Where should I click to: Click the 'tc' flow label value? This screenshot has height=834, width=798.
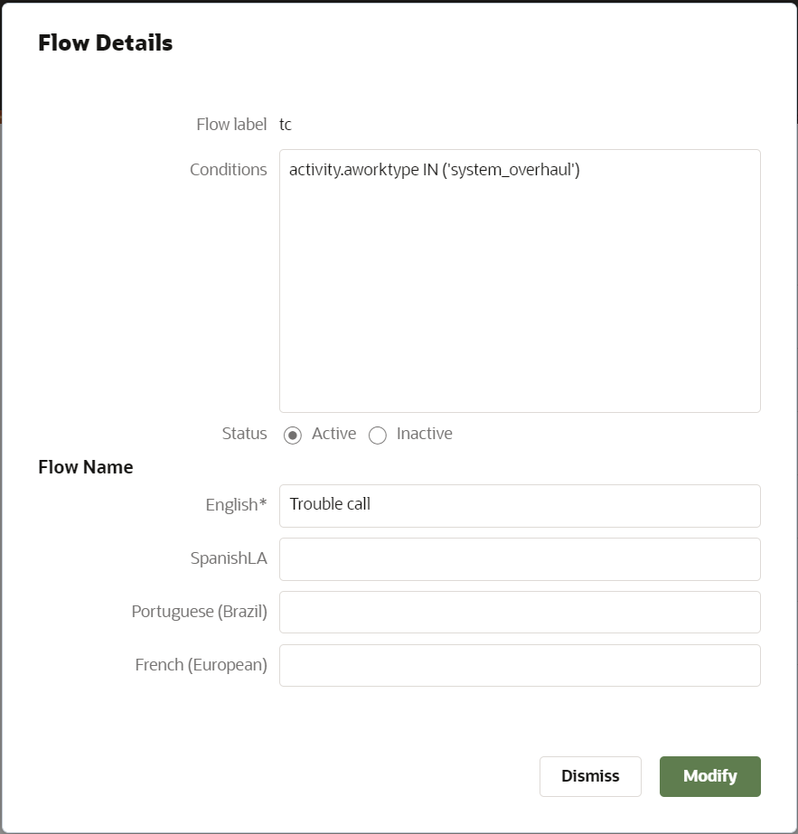point(286,125)
